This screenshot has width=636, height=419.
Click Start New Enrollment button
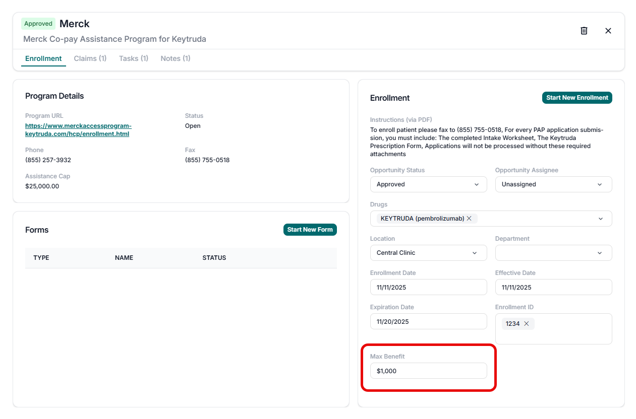click(x=577, y=98)
